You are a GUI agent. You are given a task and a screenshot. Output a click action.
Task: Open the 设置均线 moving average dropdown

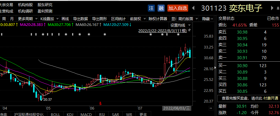point(180,25)
